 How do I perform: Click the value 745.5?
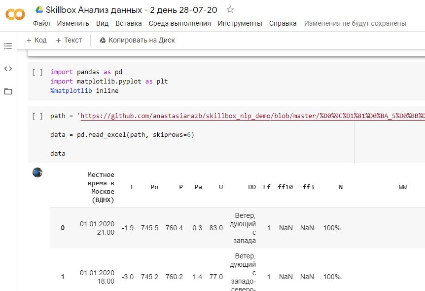point(149,228)
